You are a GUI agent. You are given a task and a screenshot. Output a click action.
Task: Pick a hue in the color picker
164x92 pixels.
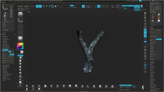pos(20,46)
